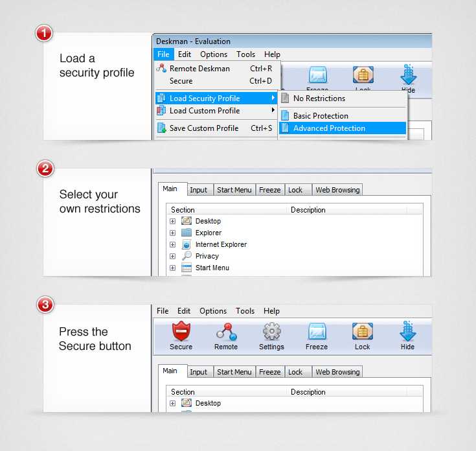Open the Edit menu in the Press the Secure button panel
This screenshot has height=451, width=476.
184,311
